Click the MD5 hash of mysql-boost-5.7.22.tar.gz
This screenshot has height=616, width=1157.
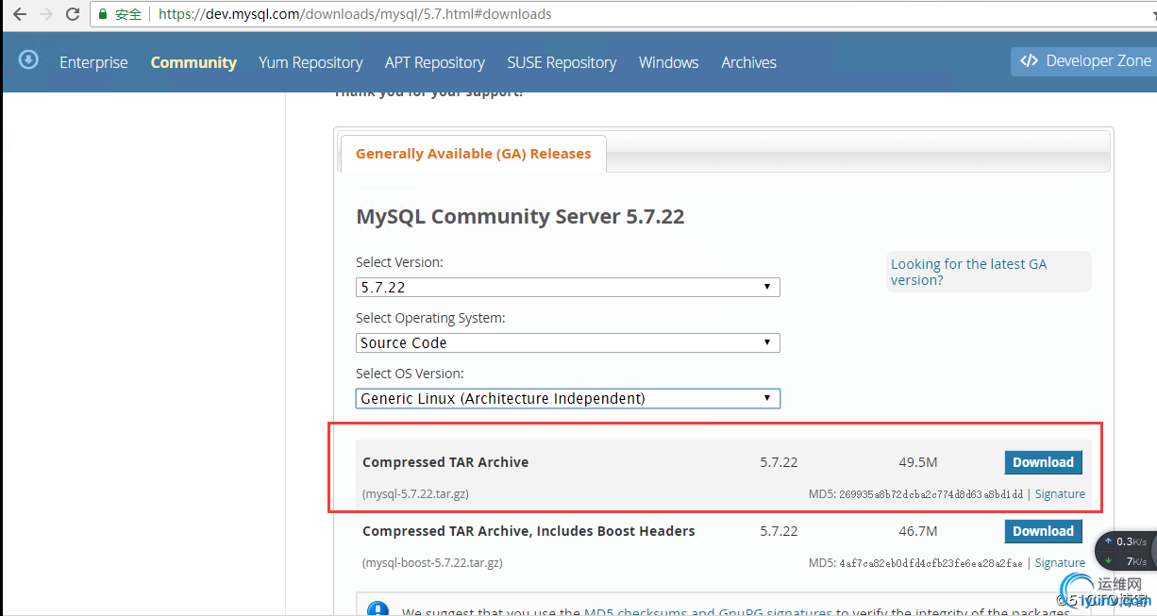(931, 563)
